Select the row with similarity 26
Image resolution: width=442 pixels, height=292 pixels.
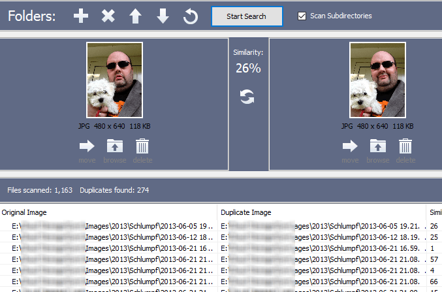221,226
